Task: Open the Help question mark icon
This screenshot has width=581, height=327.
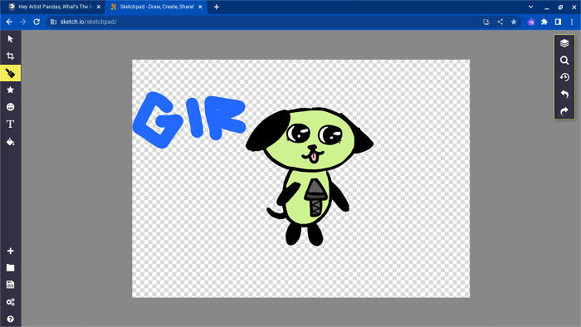Action: (10, 319)
